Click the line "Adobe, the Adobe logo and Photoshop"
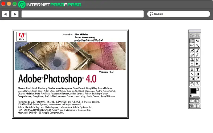This screenshot has height=133, width=213. tap(55, 107)
